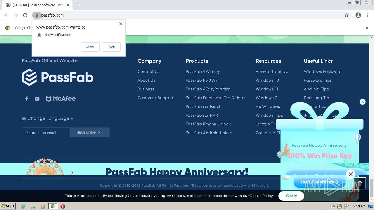Click the PassFab footer logo
This screenshot has height=210, width=374.
[x=58, y=77]
